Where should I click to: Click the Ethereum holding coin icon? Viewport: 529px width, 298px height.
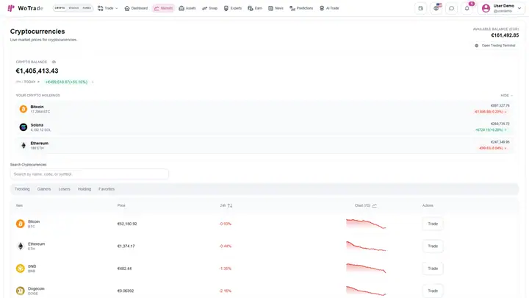24,145
